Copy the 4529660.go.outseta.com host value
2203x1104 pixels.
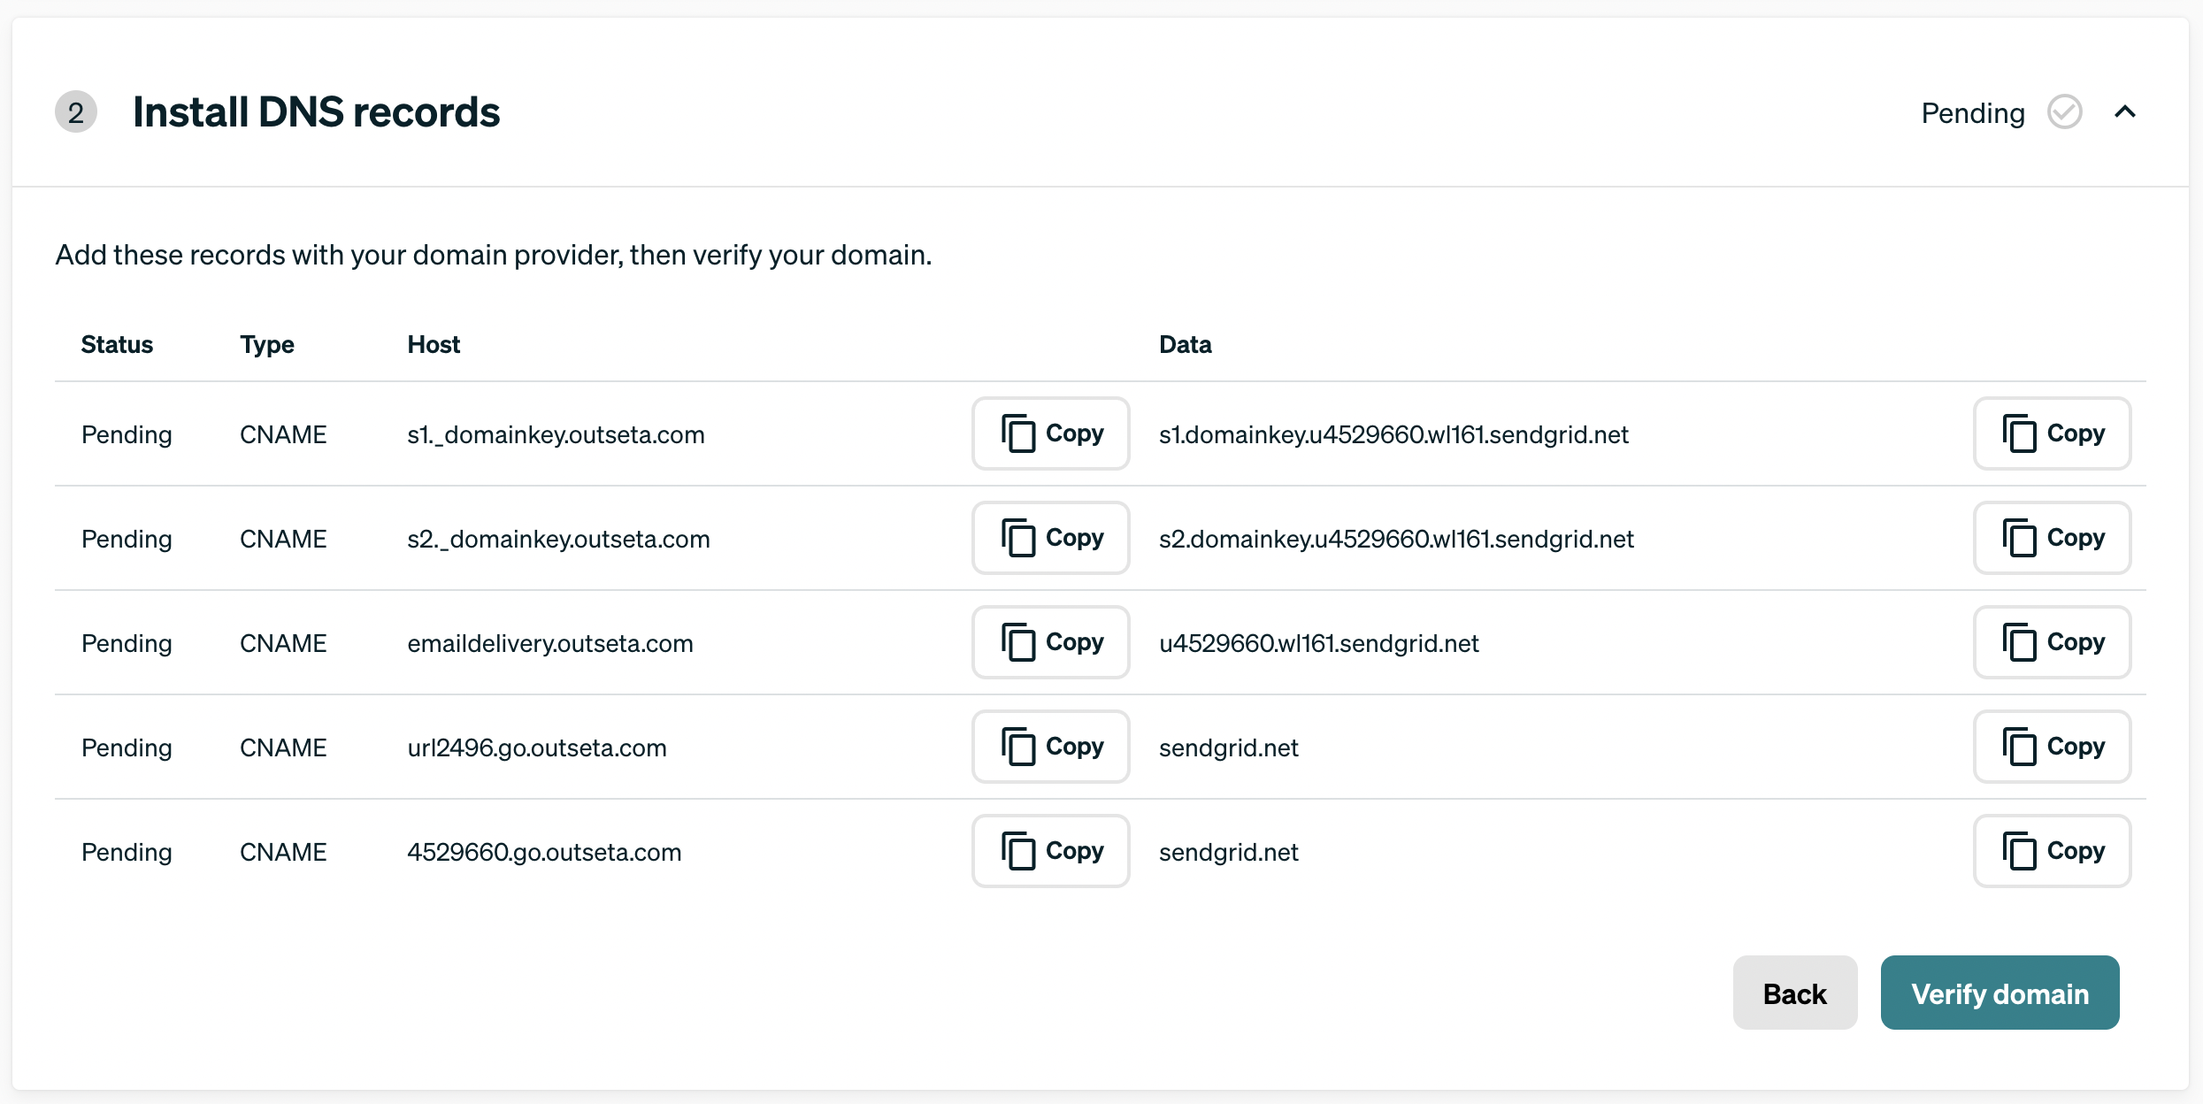(x=1050, y=851)
